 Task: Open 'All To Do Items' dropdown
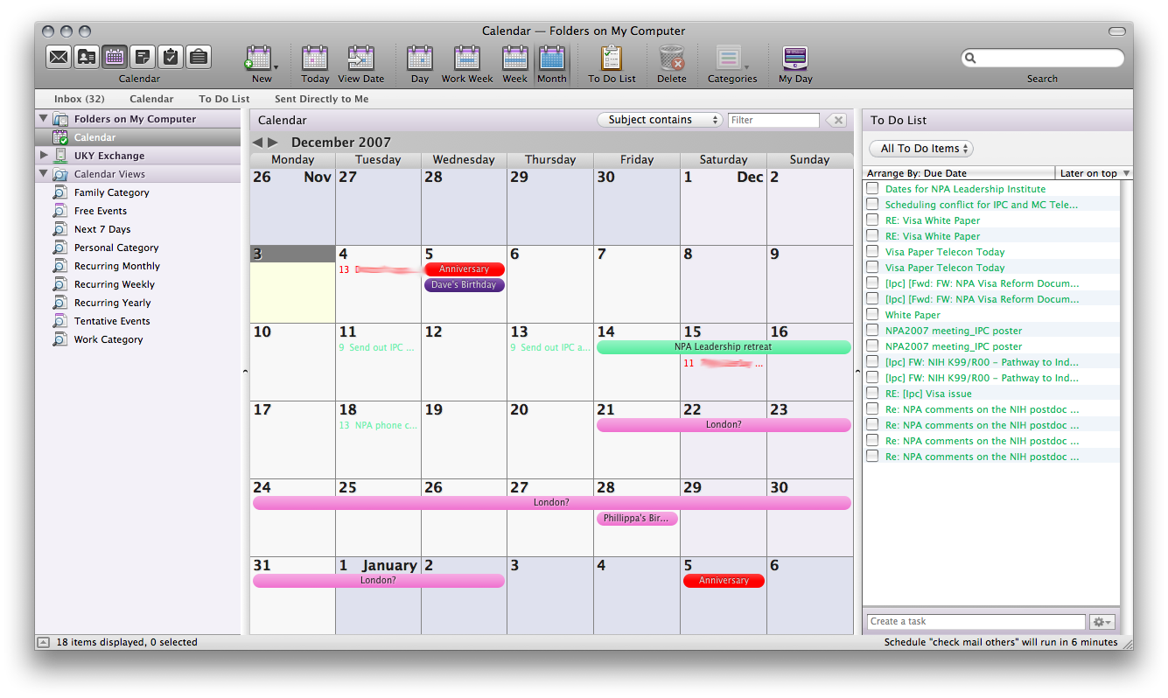pos(921,149)
